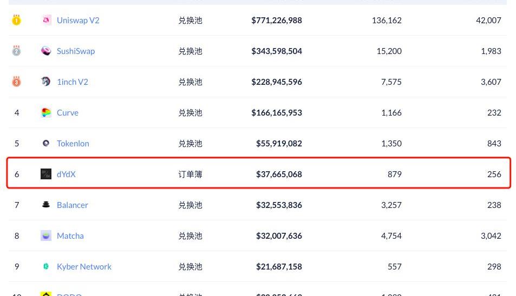Open the Curve link
This screenshot has width=516, height=296.
point(68,112)
